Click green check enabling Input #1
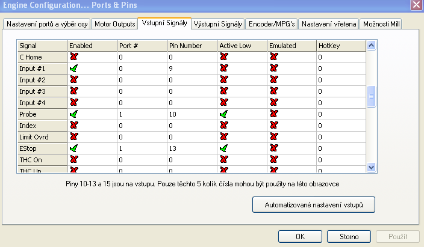 pyautogui.click(x=74, y=69)
